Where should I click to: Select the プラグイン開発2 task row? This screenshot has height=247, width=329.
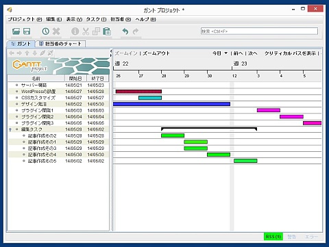(58, 117)
